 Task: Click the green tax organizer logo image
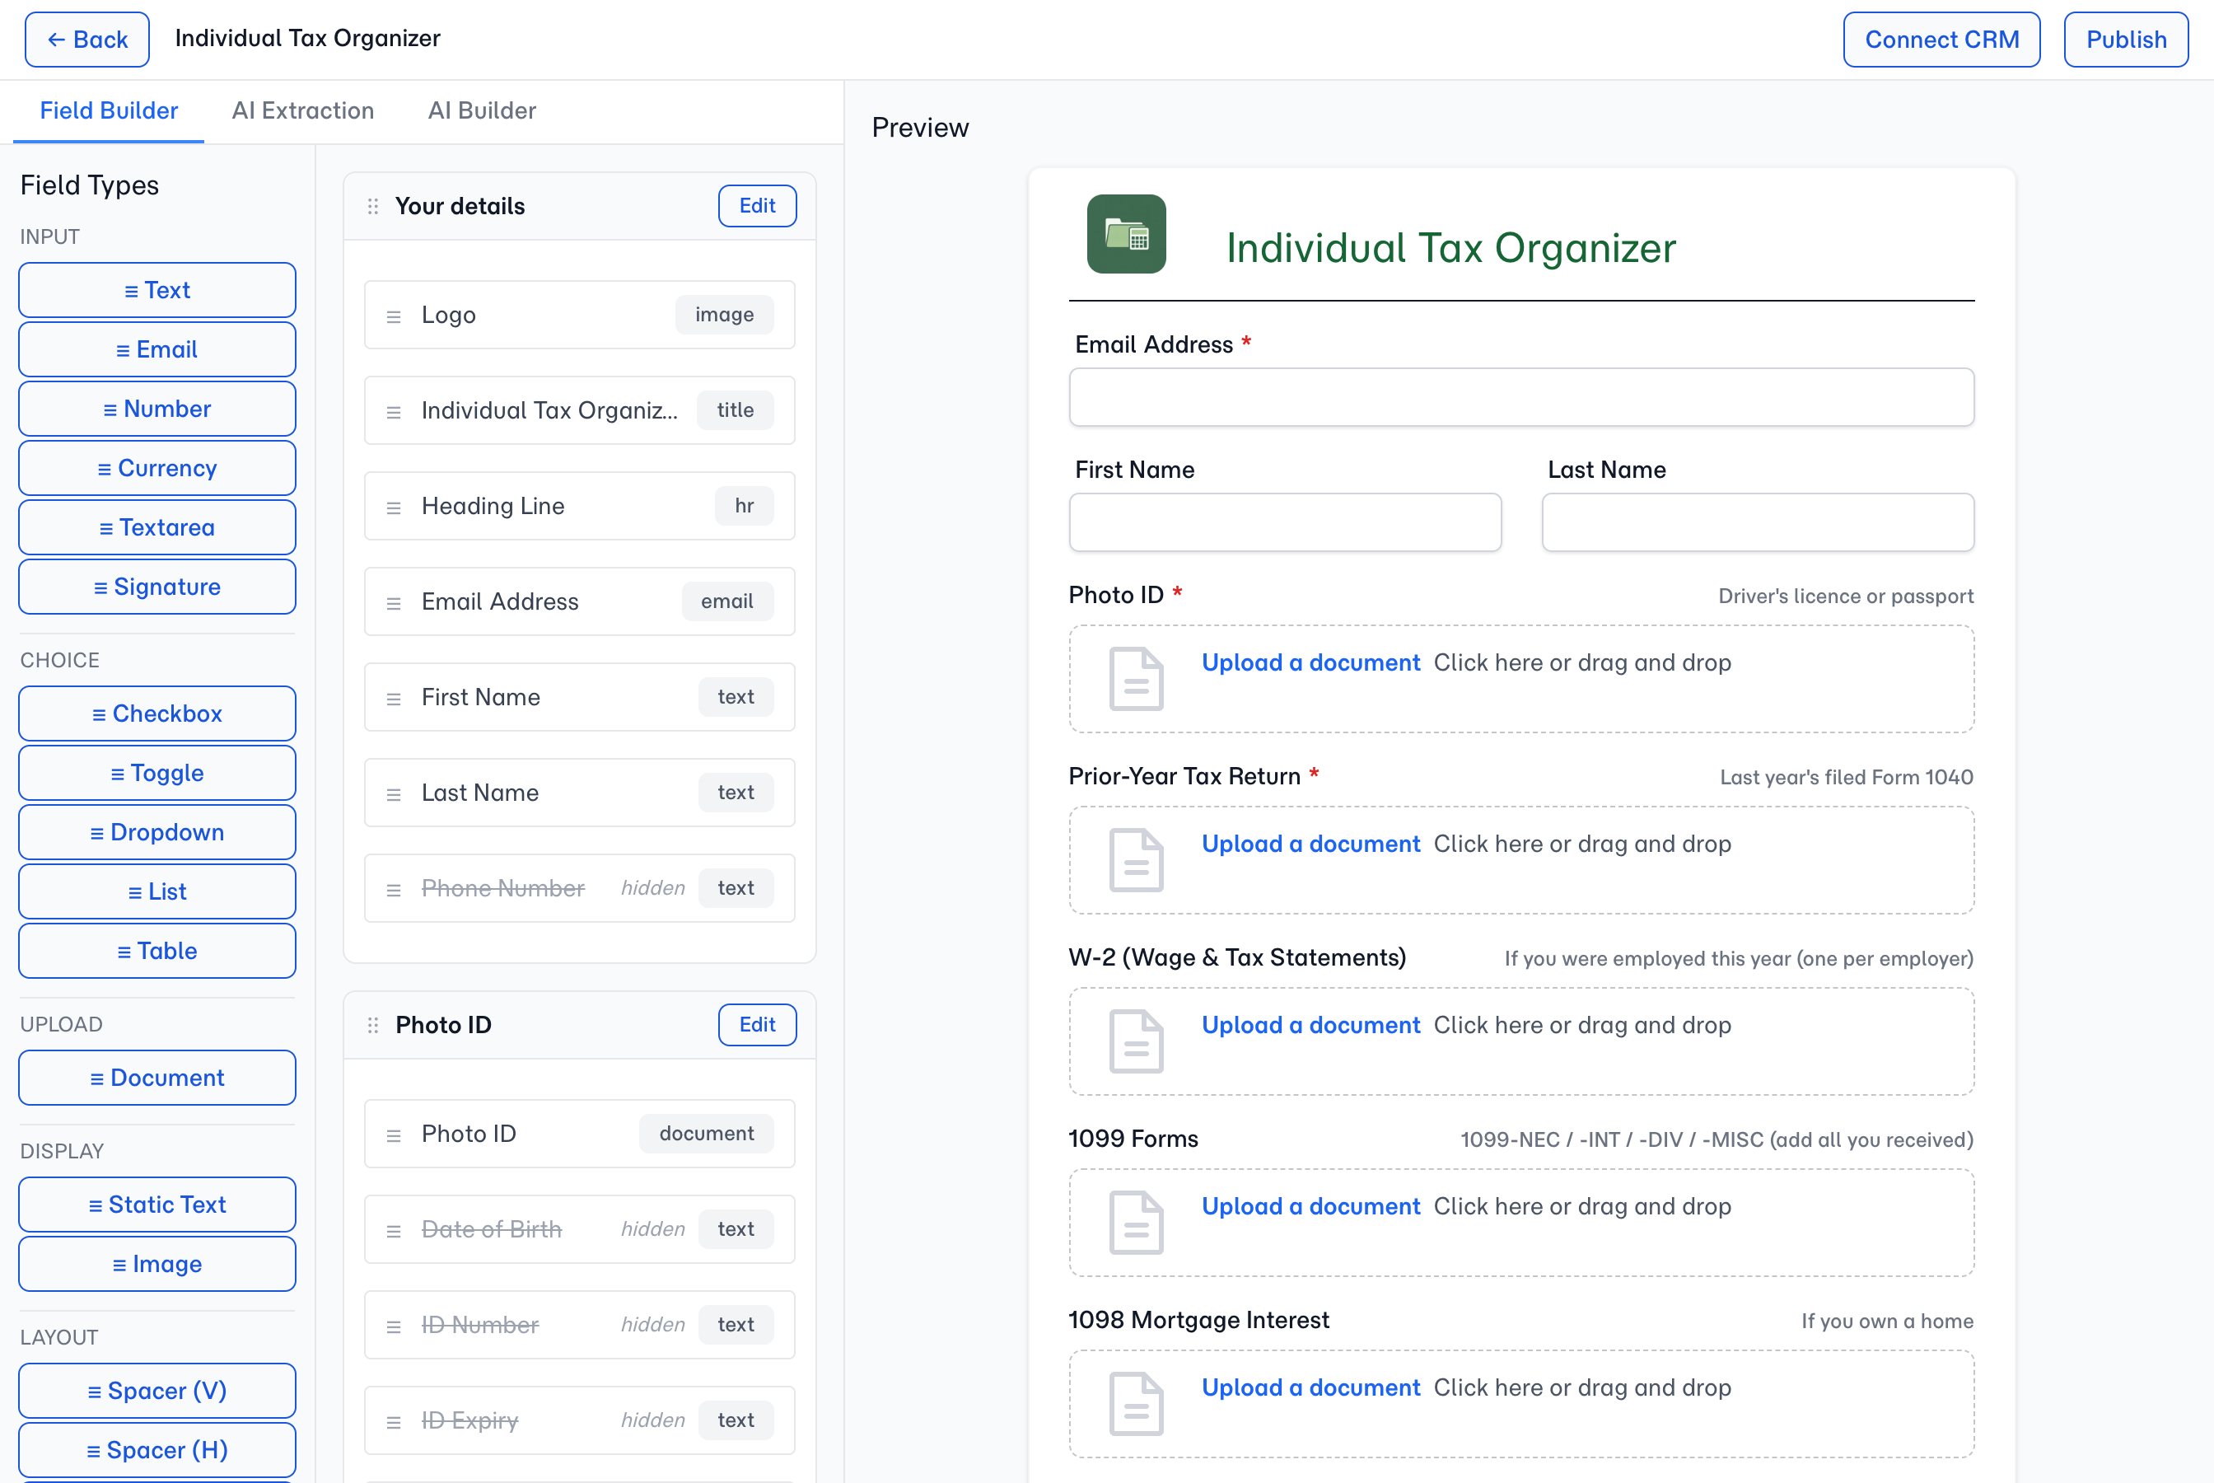1126,234
